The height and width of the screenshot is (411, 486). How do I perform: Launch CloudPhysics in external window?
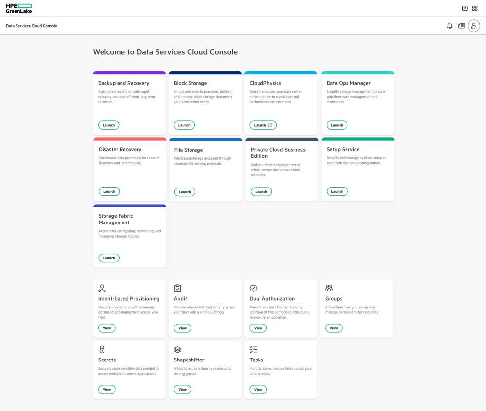click(263, 125)
